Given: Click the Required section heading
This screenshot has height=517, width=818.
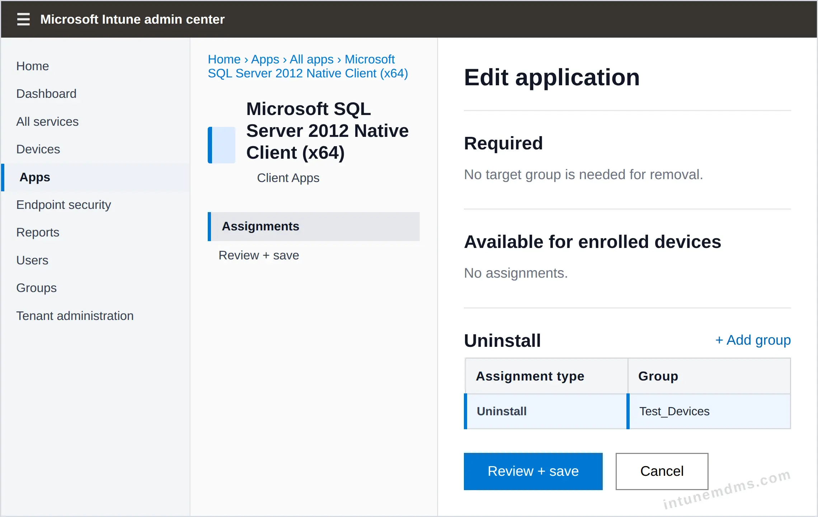Looking at the screenshot, I should (x=503, y=143).
